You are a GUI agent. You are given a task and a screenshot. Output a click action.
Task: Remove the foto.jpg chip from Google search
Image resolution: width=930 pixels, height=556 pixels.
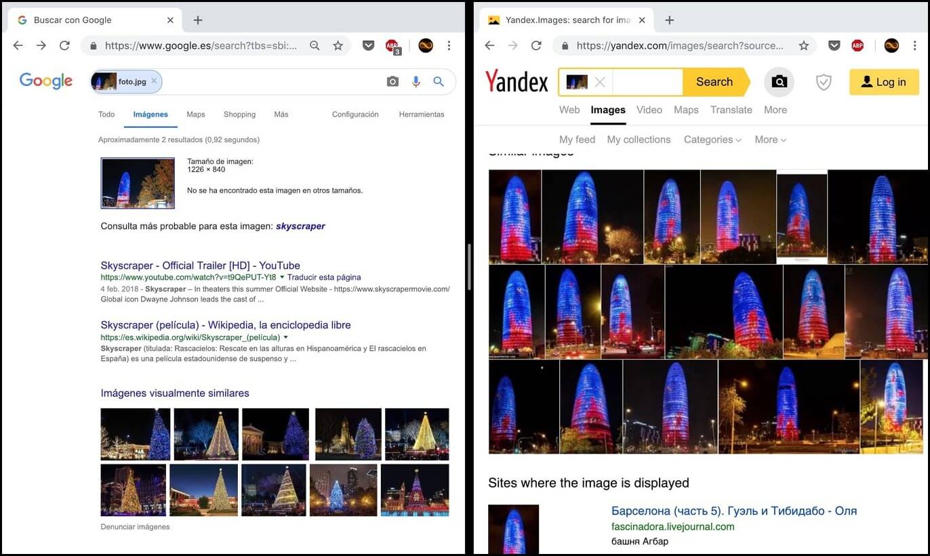[154, 81]
